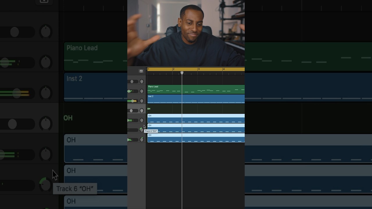Click the green OH label on the stack lane
Viewport: 372px width, 209px height.
(x=149, y=109)
